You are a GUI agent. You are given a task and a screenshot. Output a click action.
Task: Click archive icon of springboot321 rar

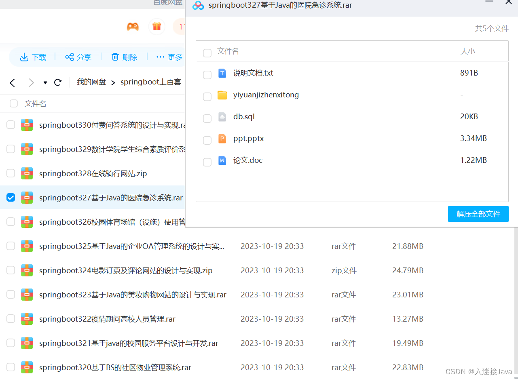point(27,343)
